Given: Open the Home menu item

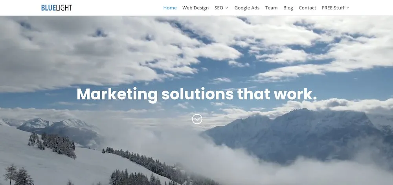Looking at the screenshot, I should 170,8.
